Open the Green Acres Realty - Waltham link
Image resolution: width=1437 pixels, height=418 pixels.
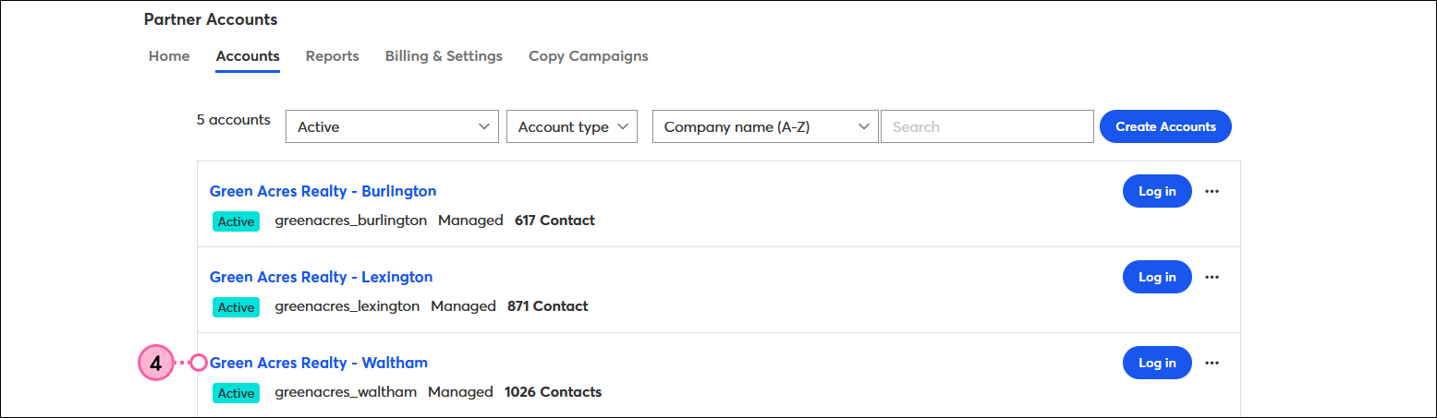(319, 363)
